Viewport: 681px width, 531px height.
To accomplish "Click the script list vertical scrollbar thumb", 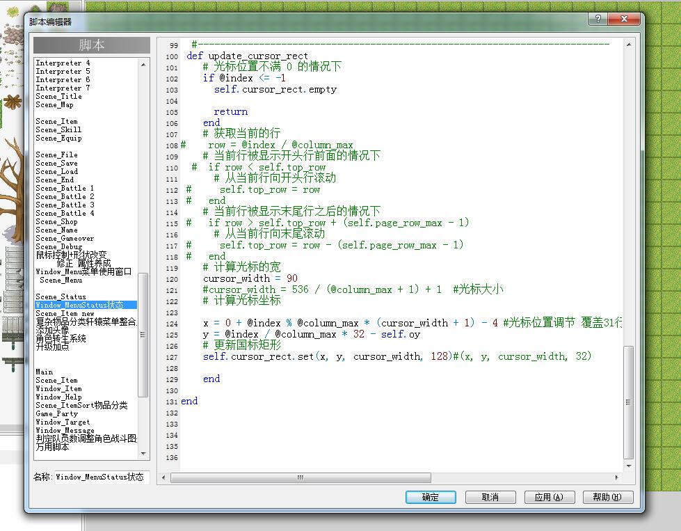I will click(x=143, y=335).
